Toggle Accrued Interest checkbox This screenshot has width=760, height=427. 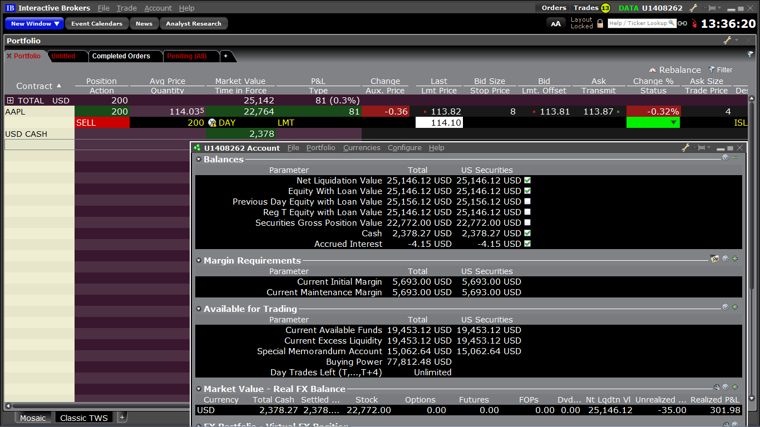point(527,244)
